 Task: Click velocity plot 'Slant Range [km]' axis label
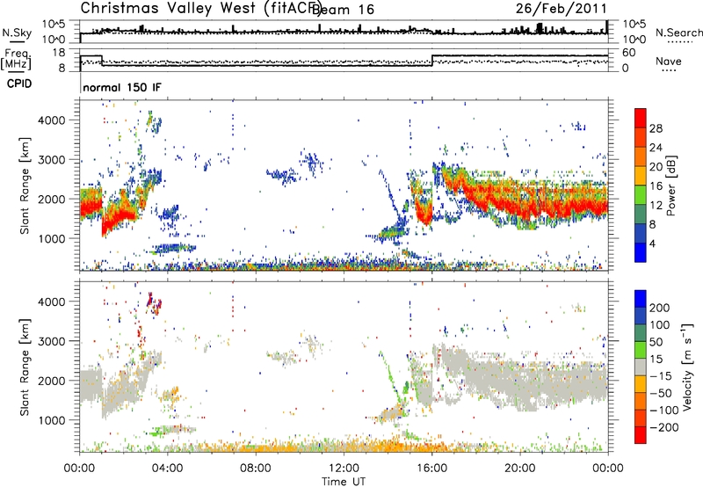point(25,367)
